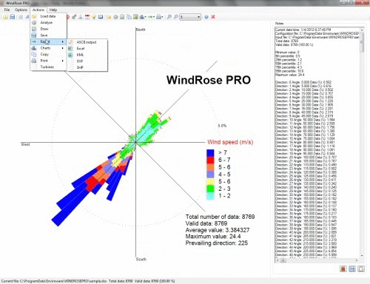Select KML export option
Screen dimensions: 370x284
(87, 55)
